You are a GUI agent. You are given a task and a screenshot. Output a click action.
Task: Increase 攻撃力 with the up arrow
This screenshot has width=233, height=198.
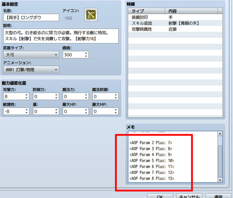tap(27, 95)
